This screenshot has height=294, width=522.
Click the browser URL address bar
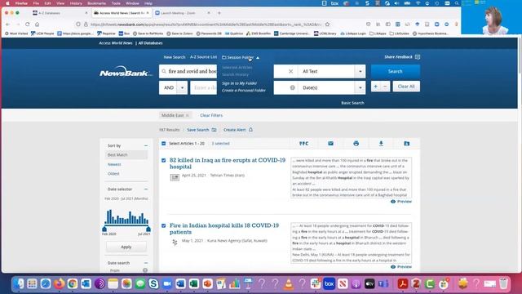pyautogui.click(x=205, y=24)
